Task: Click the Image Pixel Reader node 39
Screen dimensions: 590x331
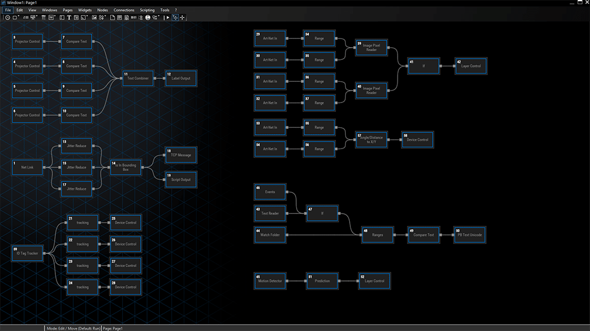Action: click(372, 48)
